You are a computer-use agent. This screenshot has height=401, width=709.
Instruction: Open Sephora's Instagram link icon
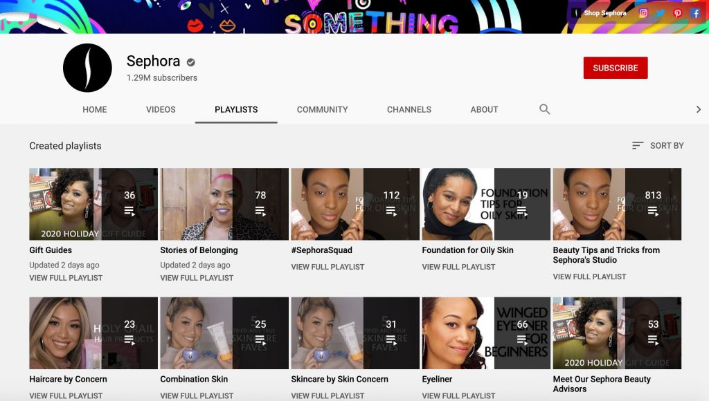click(643, 13)
